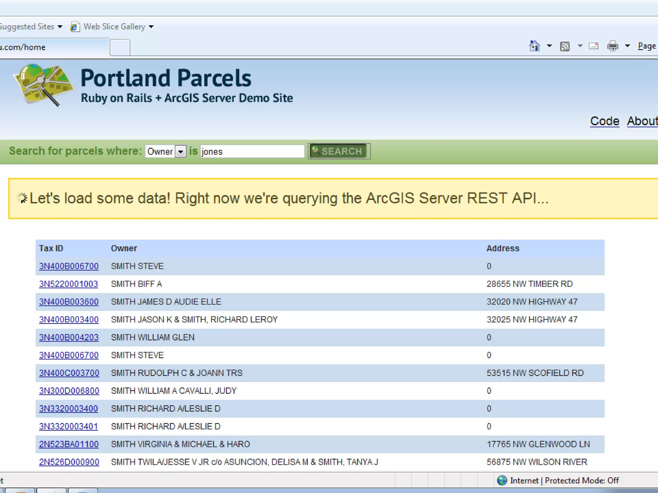658x493 pixels.
Task: Click the Home icon in browser toolbar
Action: pos(534,46)
